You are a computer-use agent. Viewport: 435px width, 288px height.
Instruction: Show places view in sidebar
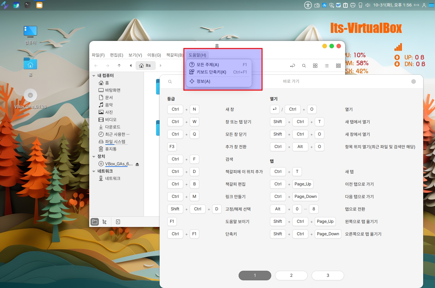coord(95,222)
